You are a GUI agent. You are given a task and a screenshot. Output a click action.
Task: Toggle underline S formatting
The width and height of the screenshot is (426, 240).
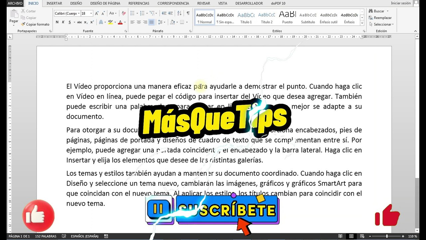(70, 22)
